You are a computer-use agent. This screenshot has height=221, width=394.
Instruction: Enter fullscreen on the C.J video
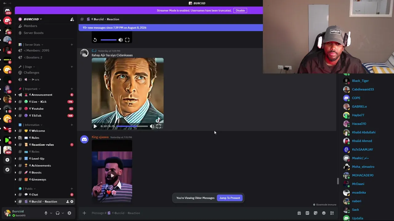[159, 126]
